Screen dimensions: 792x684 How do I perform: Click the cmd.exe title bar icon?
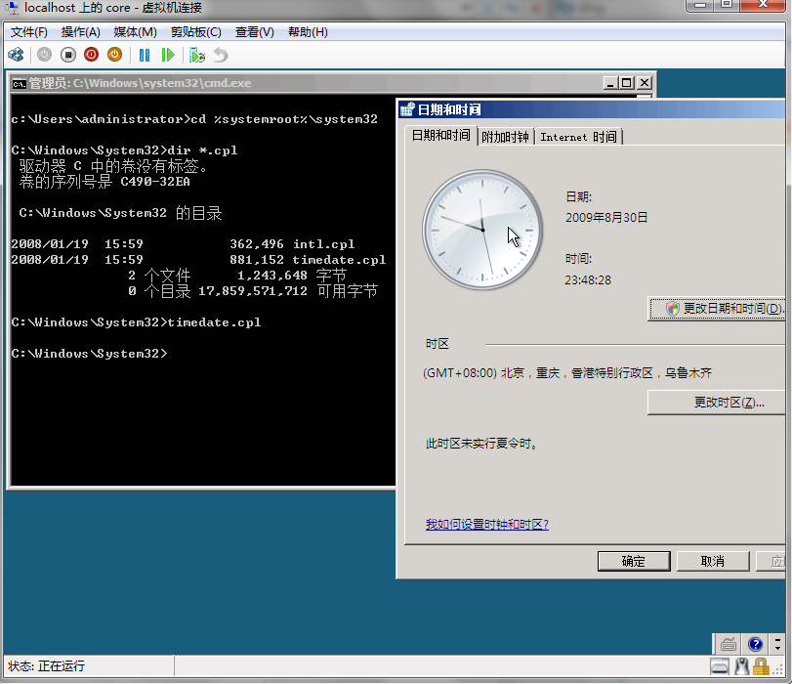click(x=20, y=83)
